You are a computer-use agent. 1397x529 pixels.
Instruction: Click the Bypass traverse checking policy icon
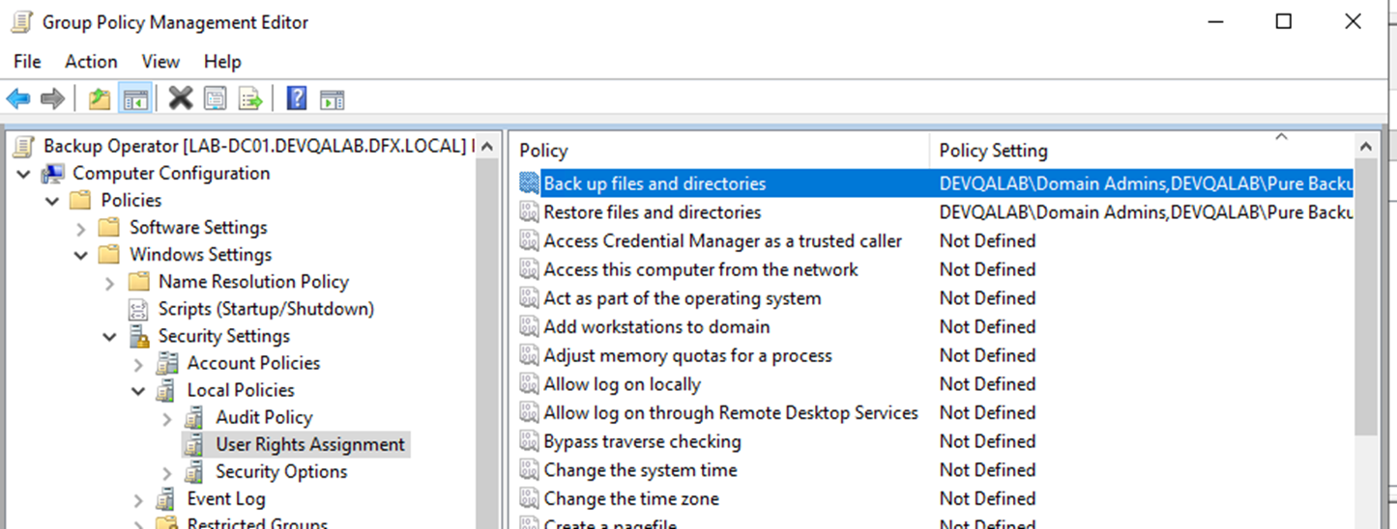tap(529, 442)
